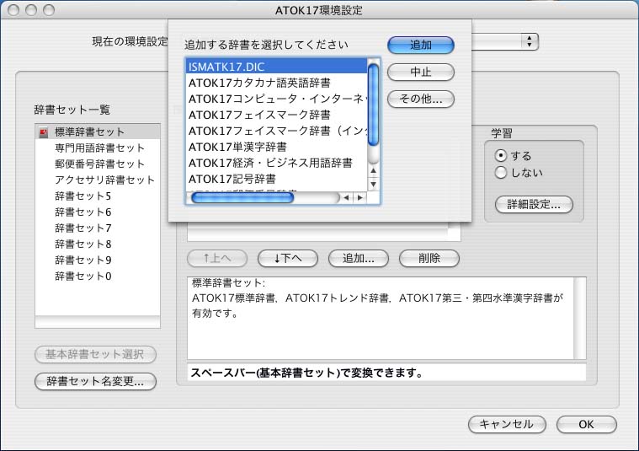The image size is (639, 451).
Task: Click the 基本辞書セット選択 button
Action: (x=95, y=354)
